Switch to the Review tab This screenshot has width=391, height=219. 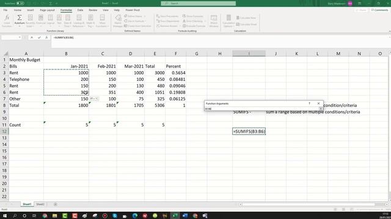click(x=93, y=10)
